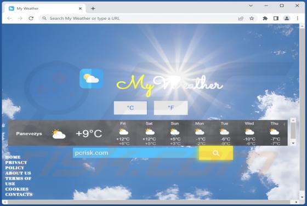Screen dimensions: 307x206
Task: Open the HOME link
Action: (13, 157)
